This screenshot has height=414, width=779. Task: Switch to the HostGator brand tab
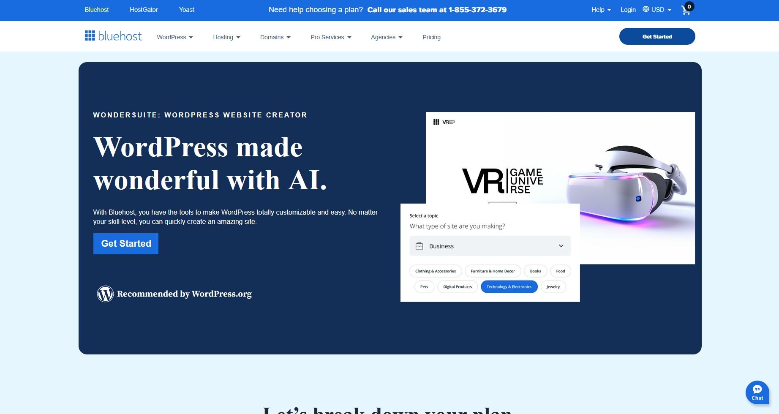pos(144,10)
